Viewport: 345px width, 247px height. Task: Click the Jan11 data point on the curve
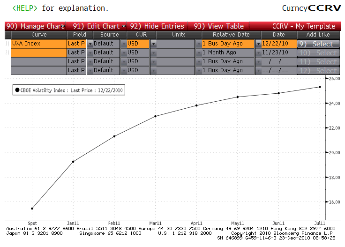(73, 162)
